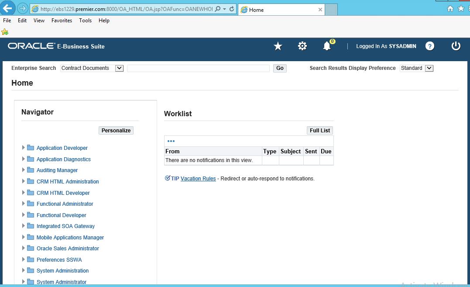Click the Personalize button
The width and height of the screenshot is (470, 287).
[x=116, y=131]
